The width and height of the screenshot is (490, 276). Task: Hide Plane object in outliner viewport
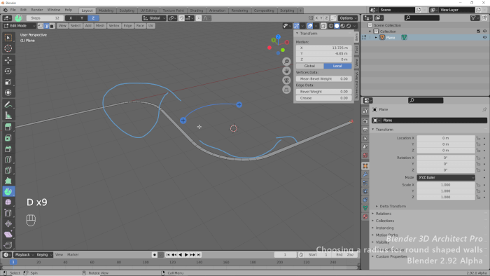(484, 38)
